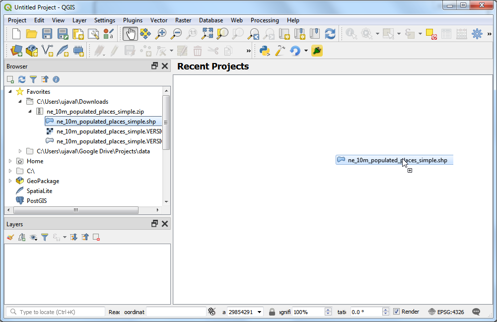Screen dimensions: 497x322
Task: Click the EPSG:4326 projection button
Action: click(446, 312)
